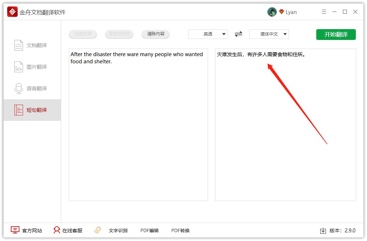The height and width of the screenshot is (241, 367).
Task: Open the 文字识别 text recognition tool
Action: pyautogui.click(x=119, y=230)
